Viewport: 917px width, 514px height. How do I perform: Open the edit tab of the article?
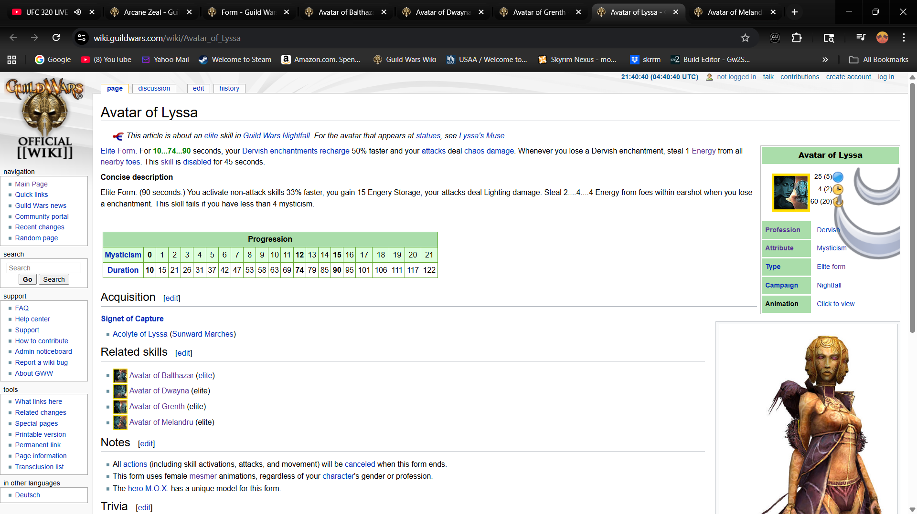pos(199,88)
